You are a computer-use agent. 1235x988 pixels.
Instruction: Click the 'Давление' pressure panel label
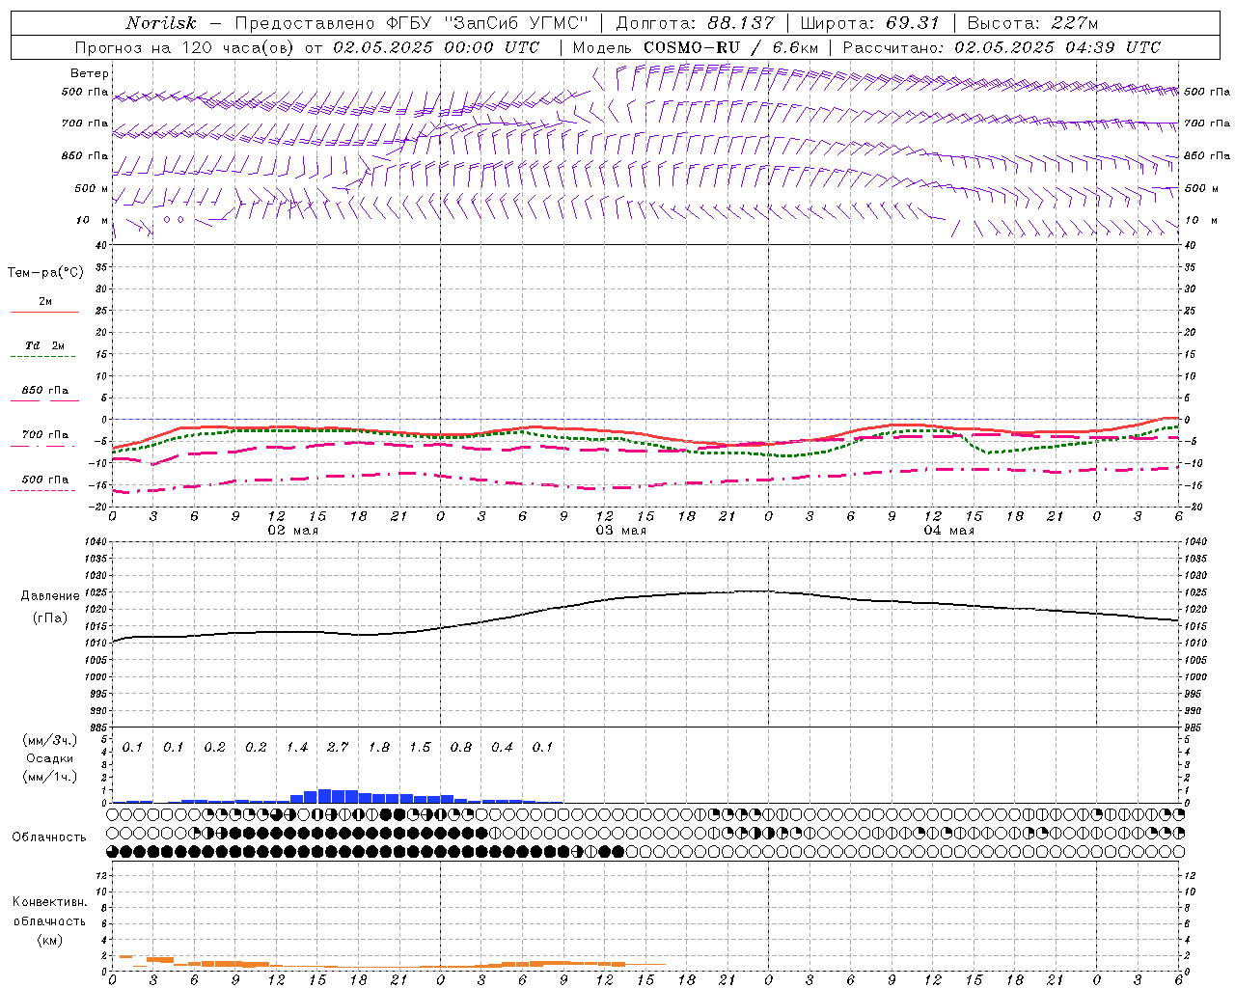50,596
